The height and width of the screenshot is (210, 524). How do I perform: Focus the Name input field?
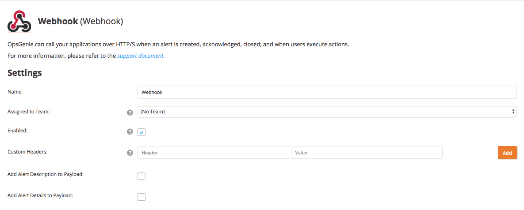pos(327,92)
